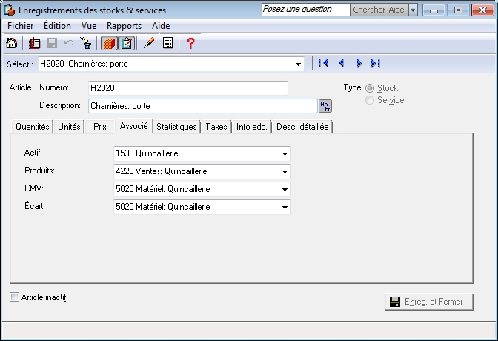498x341 pixels.
Task: Expand the Actif account dropdown
Action: [x=285, y=154]
